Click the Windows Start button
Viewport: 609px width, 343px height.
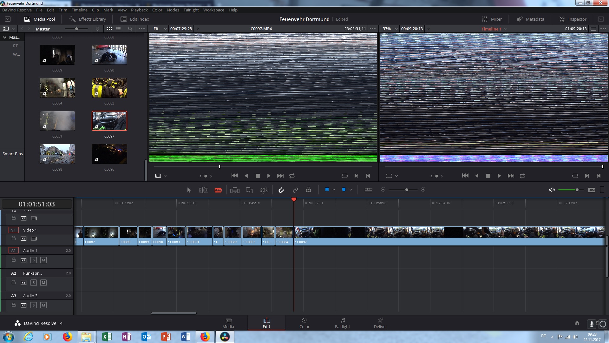tap(8, 337)
